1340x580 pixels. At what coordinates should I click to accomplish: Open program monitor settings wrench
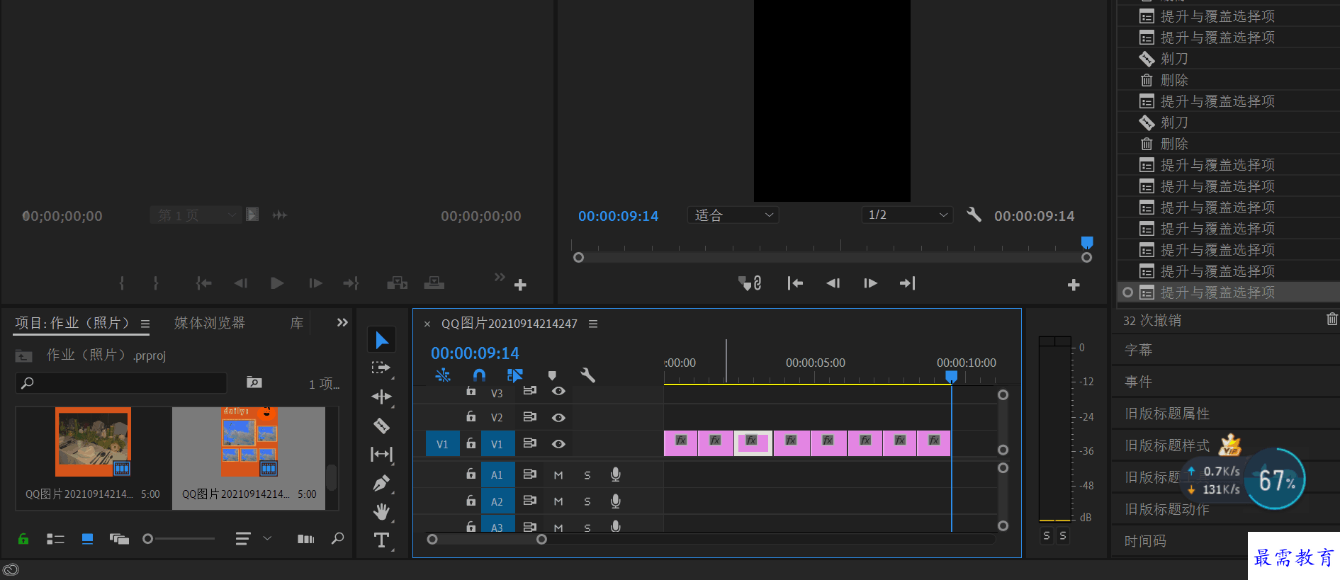pos(974,215)
